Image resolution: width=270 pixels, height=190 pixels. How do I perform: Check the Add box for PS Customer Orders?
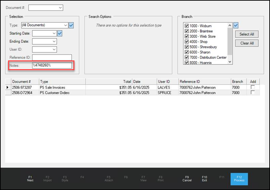point(252,92)
